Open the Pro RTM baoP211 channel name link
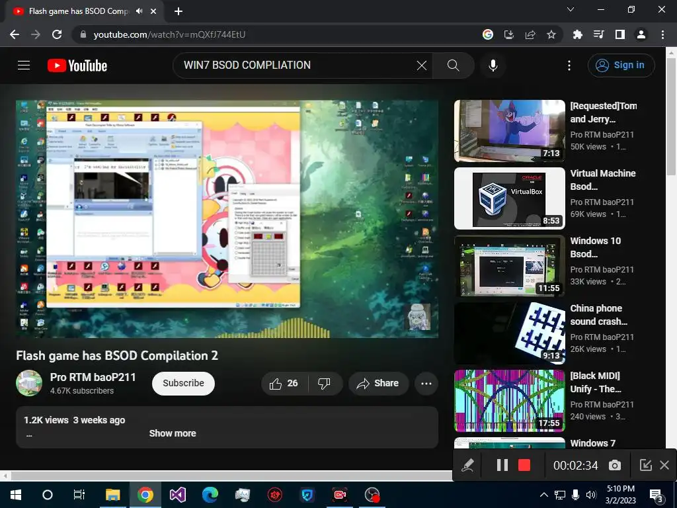Screen dimensions: 677x508 (93, 377)
